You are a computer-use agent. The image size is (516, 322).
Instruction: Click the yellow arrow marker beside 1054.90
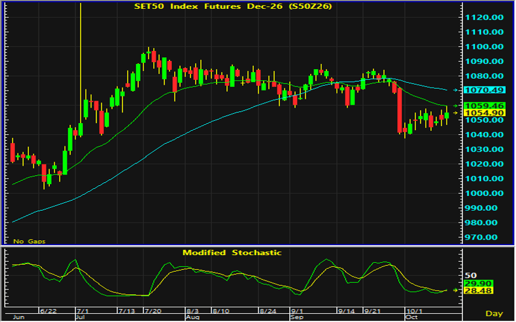point(456,113)
